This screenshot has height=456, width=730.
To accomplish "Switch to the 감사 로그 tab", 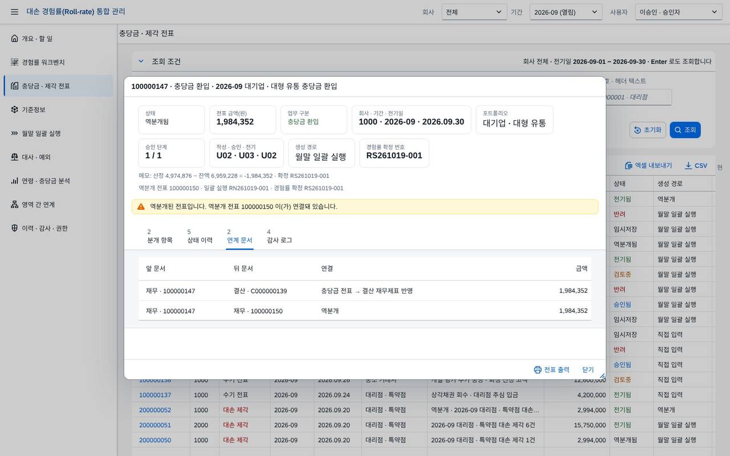I will (x=279, y=237).
